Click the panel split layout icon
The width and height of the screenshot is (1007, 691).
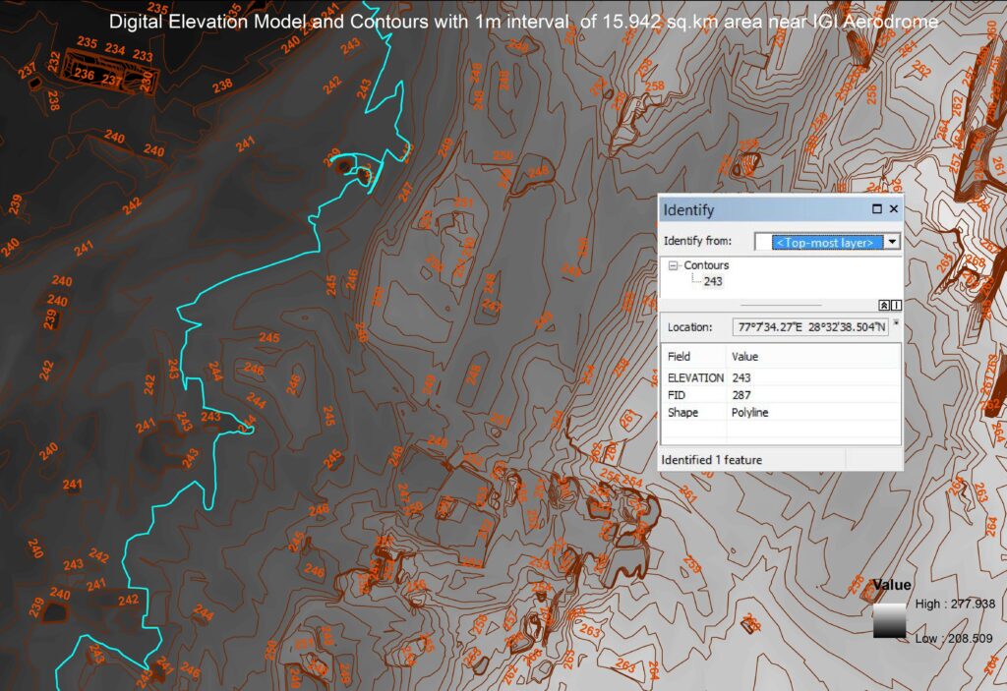896,306
